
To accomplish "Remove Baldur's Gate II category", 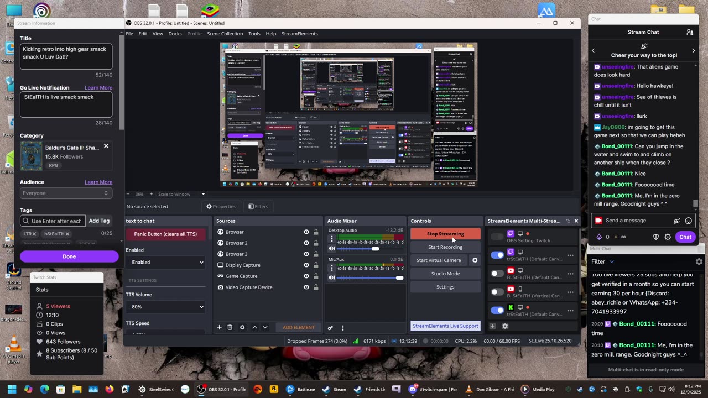I will [106, 146].
